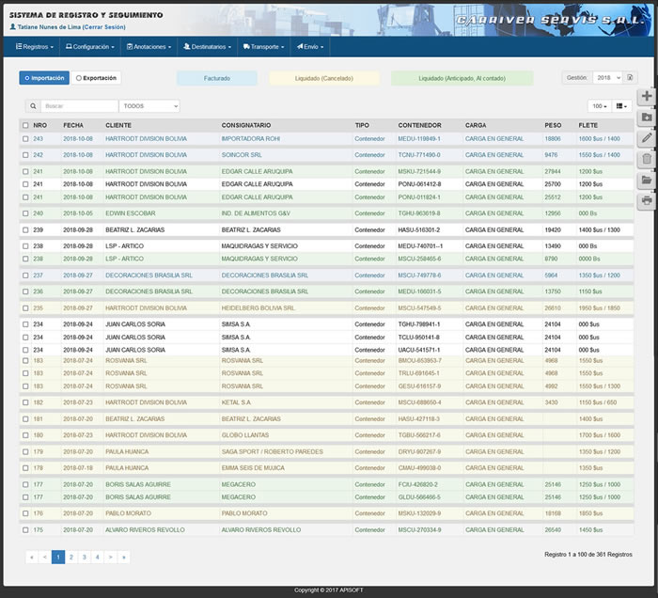658x598 pixels.
Task: Toggle the select-all checkbox in table header
Action: 25,125
